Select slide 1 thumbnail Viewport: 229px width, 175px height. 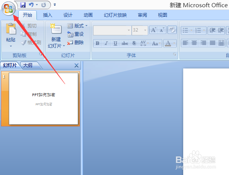click(x=44, y=99)
